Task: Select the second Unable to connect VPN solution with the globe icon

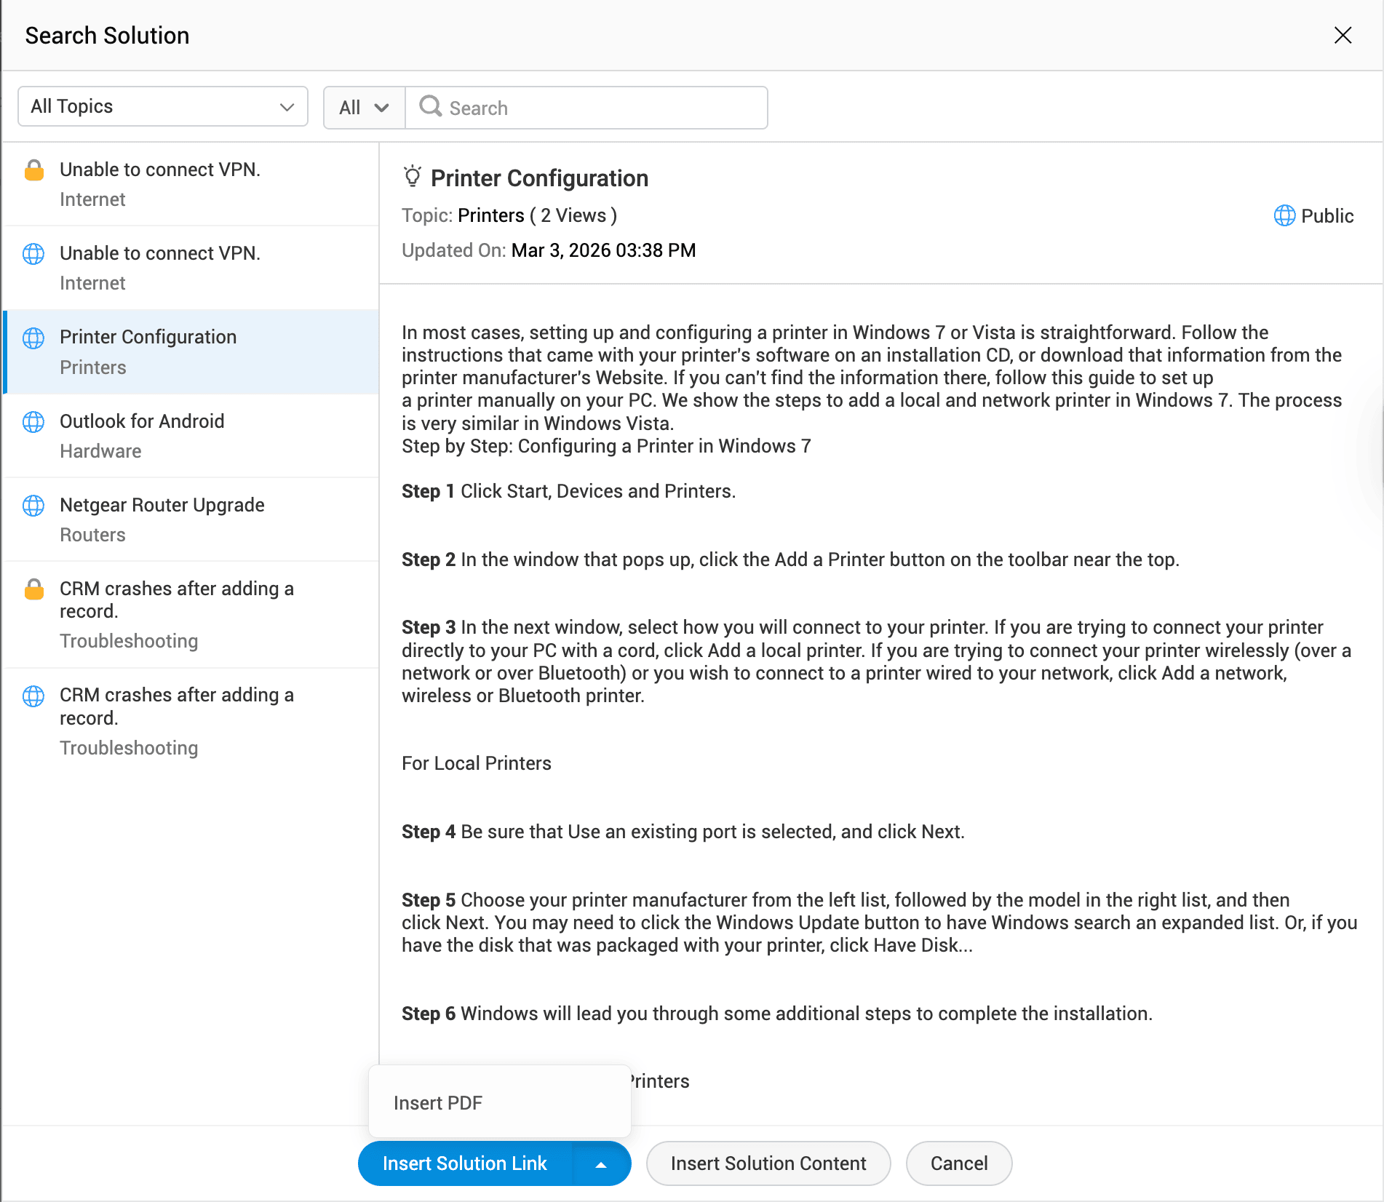Action: point(191,268)
